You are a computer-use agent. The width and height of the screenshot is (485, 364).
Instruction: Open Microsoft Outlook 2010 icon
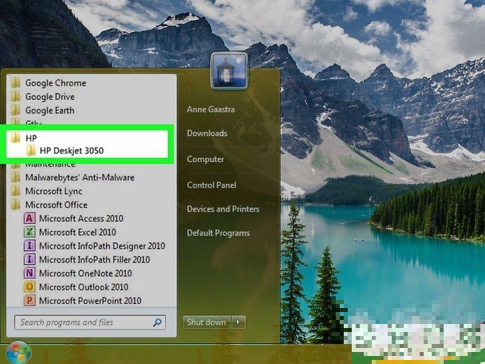tap(29, 287)
